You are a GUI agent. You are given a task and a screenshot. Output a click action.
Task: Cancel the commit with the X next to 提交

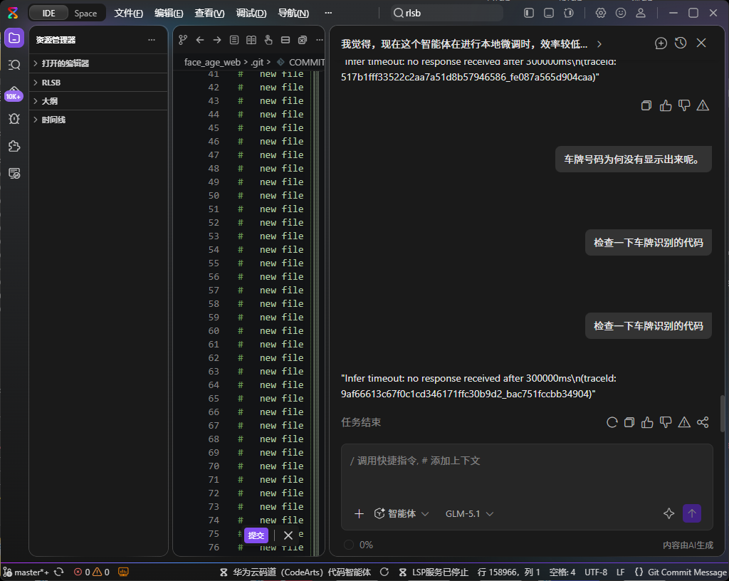(x=288, y=535)
